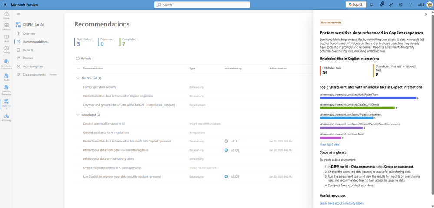Close the details side panel
This screenshot has width=434, height=208.
pos(426,14)
